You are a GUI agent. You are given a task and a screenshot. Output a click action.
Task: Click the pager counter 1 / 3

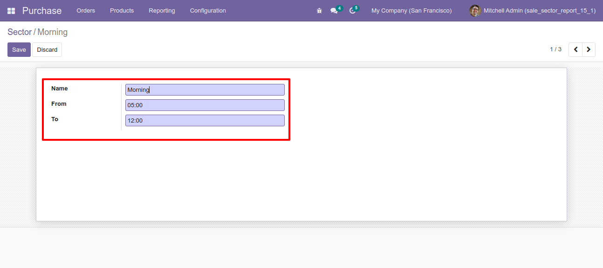(555, 49)
